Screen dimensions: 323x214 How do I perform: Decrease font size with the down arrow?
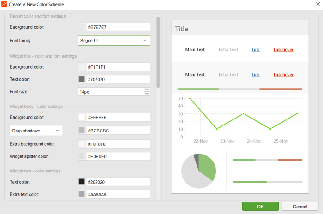pyautogui.click(x=147, y=94)
